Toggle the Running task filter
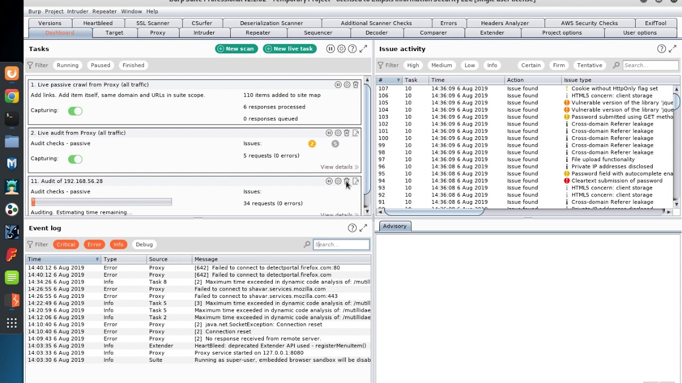This screenshot has width=682, height=383. [68, 65]
